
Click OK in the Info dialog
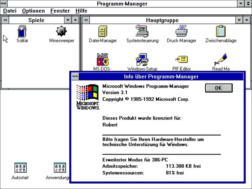[219, 88]
